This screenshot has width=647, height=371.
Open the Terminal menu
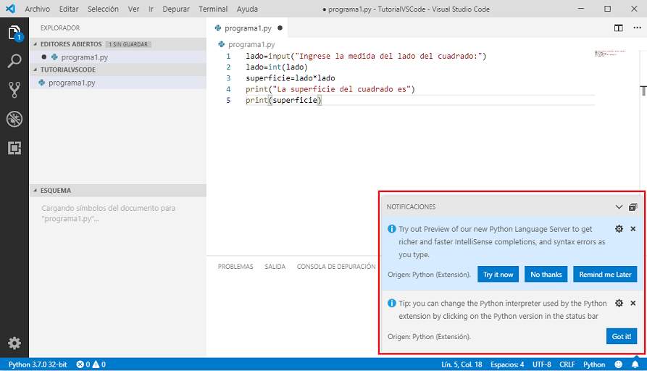[212, 9]
